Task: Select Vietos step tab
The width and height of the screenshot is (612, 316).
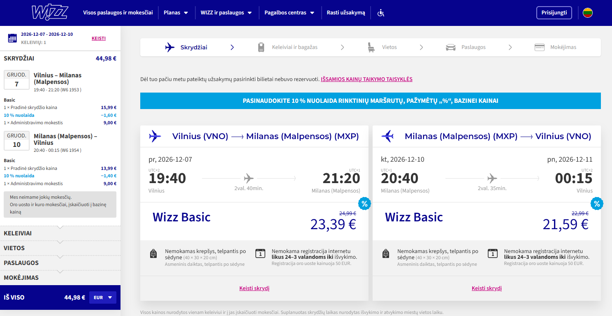Action: pos(382,47)
